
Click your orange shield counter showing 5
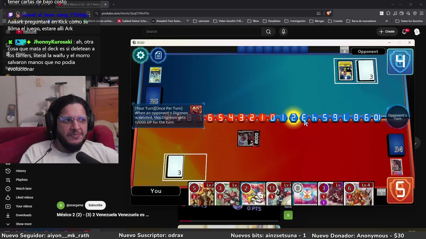click(x=400, y=190)
